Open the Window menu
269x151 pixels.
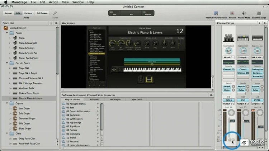click(x=78, y=2)
